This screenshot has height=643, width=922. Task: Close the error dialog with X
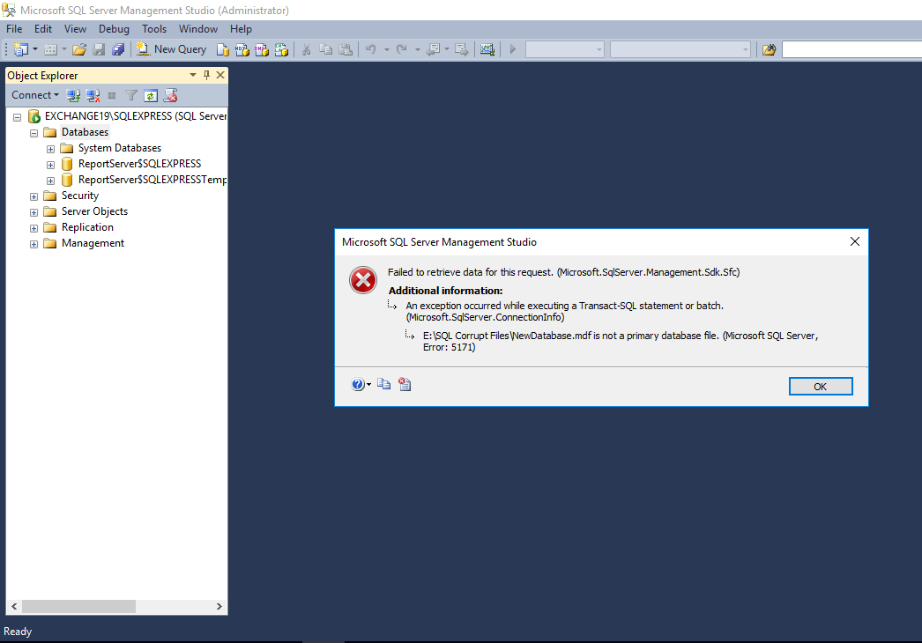coord(855,241)
